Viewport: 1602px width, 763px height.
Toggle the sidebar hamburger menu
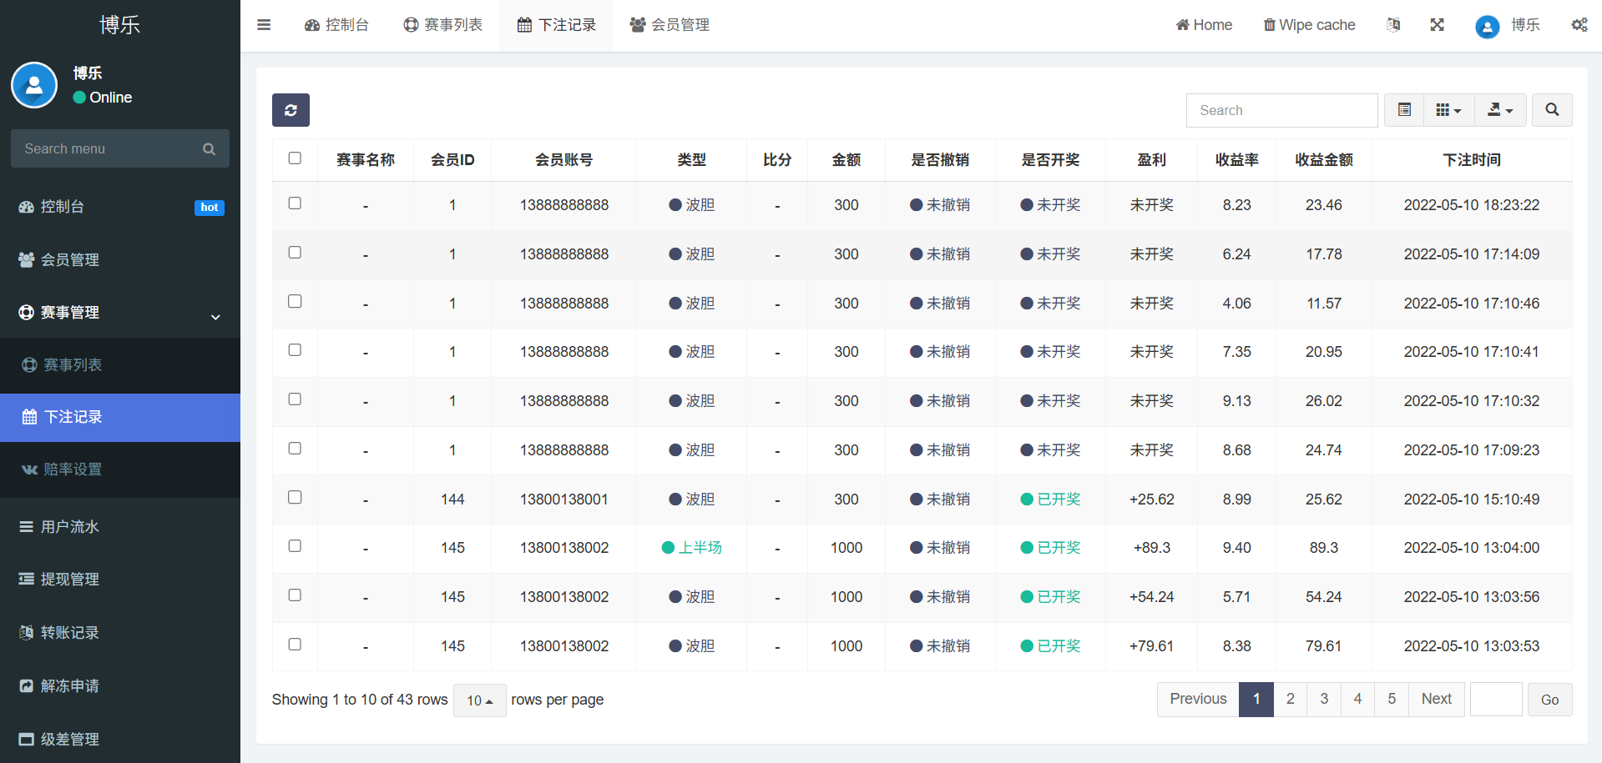264,25
